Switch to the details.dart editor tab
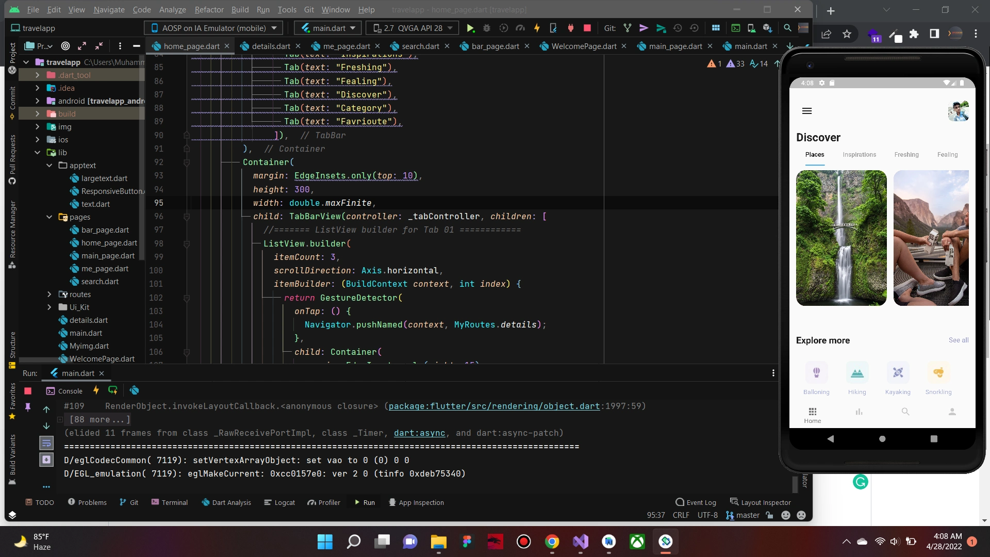Image resolution: width=990 pixels, height=557 pixels. pos(271,46)
